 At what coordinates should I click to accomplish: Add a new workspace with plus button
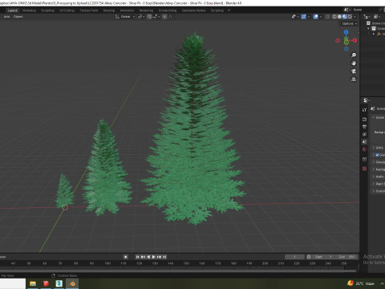click(x=229, y=10)
